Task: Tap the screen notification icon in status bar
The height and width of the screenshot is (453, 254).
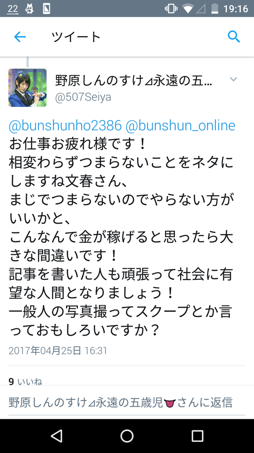Action: [46, 9]
